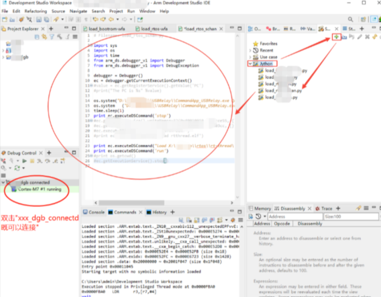Image resolution: width=381 pixels, height=297 pixels.
Task: Click the Size:100 input field
Action: click(x=351, y=216)
